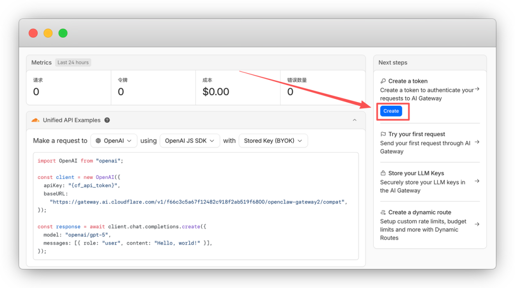Click the key icon beside Create a token
The width and height of the screenshot is (515, 288).
(383, 81)
